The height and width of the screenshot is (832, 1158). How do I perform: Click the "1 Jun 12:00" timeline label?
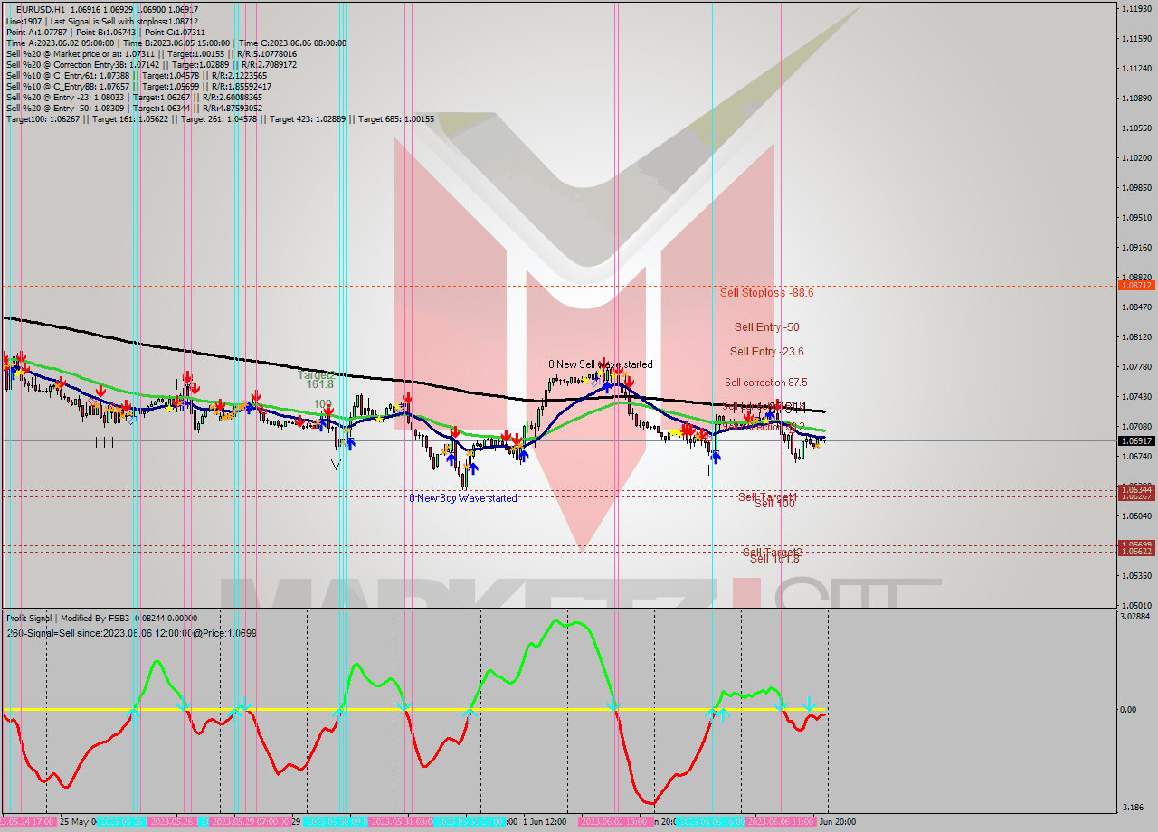(x=543, y=823)
